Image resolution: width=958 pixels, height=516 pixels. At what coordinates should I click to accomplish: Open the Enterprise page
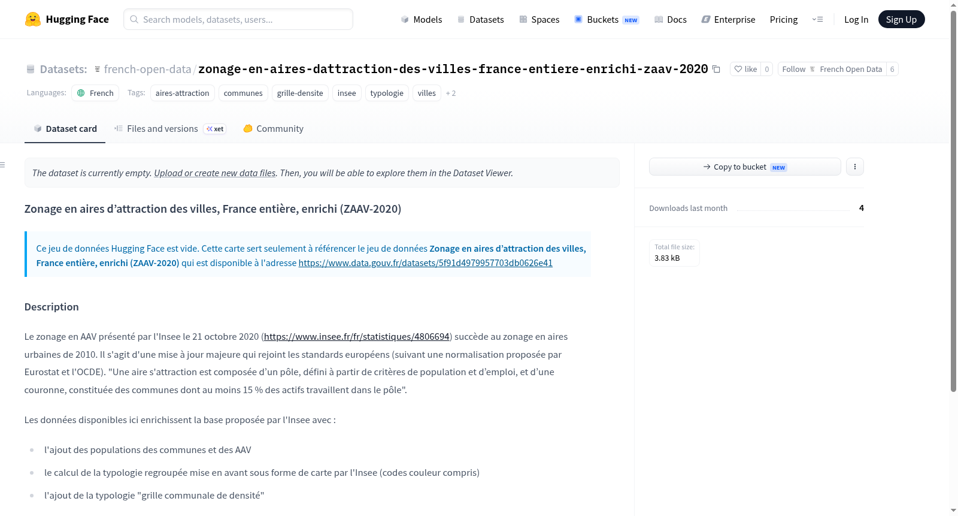click(x=729, y=19)
